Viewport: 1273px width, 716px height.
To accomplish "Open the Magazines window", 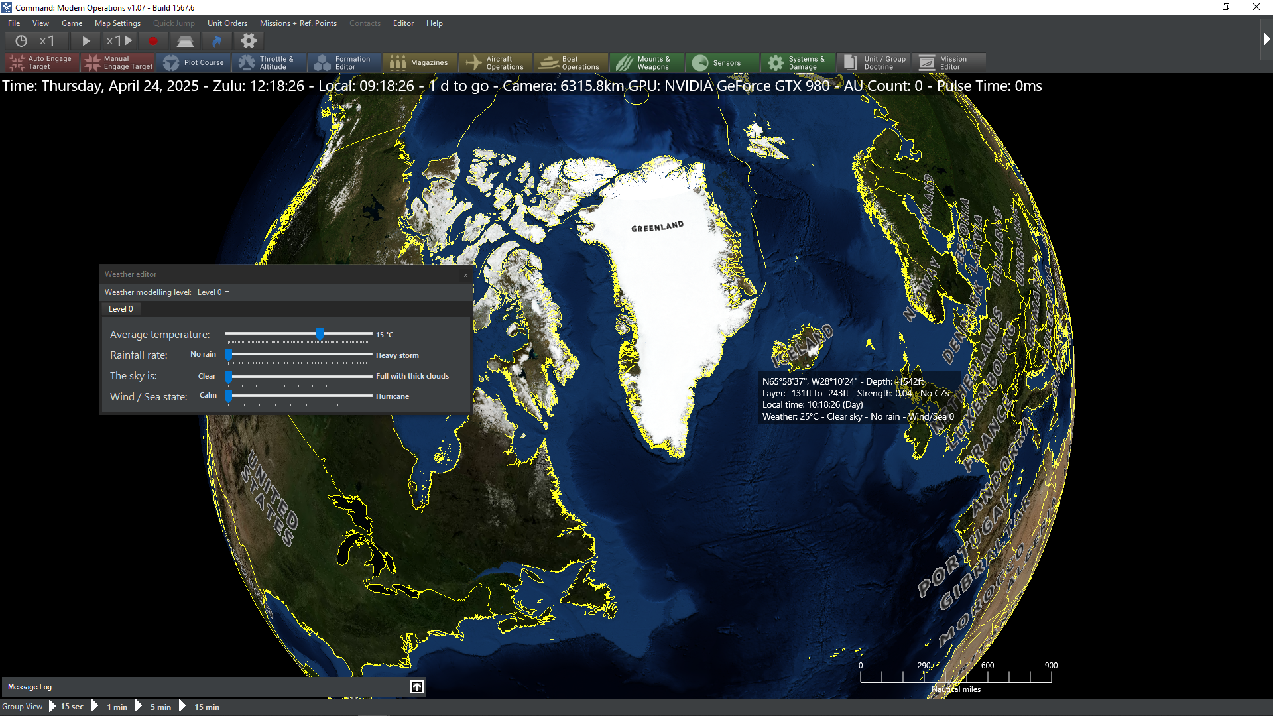I will [x=420, y=62].
